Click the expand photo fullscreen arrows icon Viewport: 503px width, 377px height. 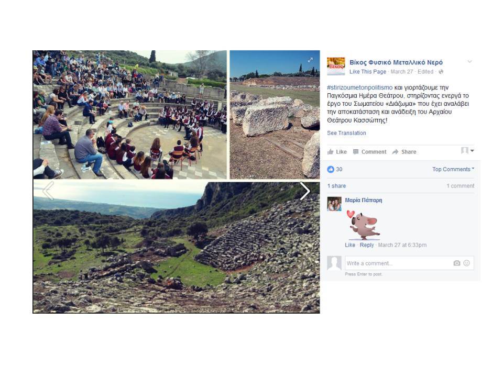pos(310,60)
